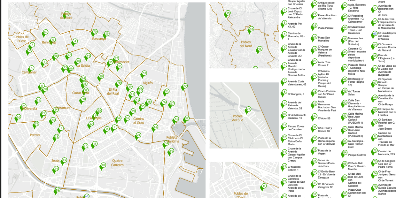Select marker 24 on the main map
Image resolution: width=396 pixels, height=198 pixels.
click(56, 170)
